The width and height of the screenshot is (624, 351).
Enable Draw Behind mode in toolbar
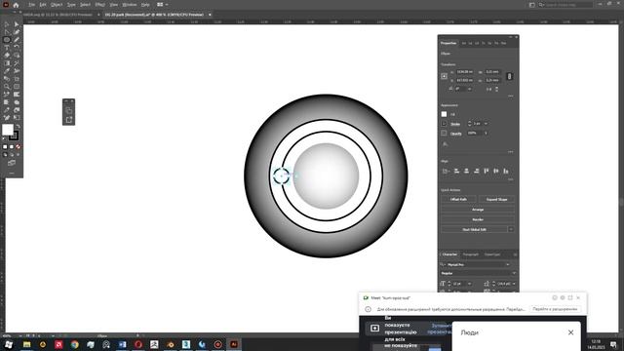coord(12,155)
